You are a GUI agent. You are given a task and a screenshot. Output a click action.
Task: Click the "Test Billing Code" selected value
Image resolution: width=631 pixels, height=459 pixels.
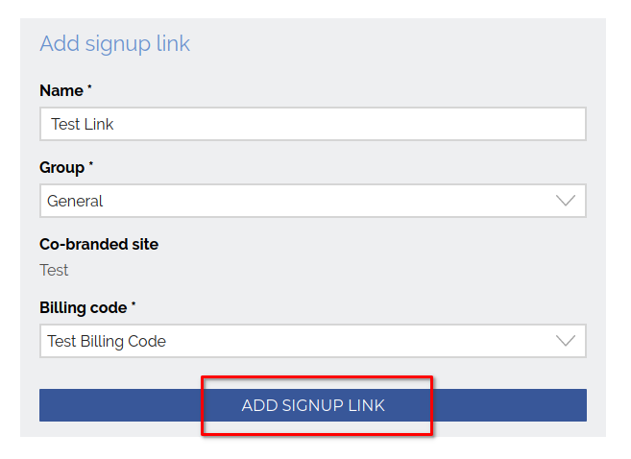click(107, 341)
